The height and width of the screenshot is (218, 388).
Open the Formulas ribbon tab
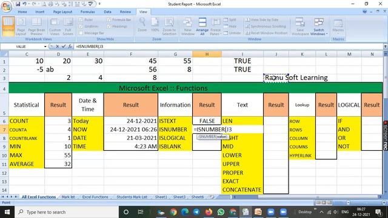click(x=87, y=12)
